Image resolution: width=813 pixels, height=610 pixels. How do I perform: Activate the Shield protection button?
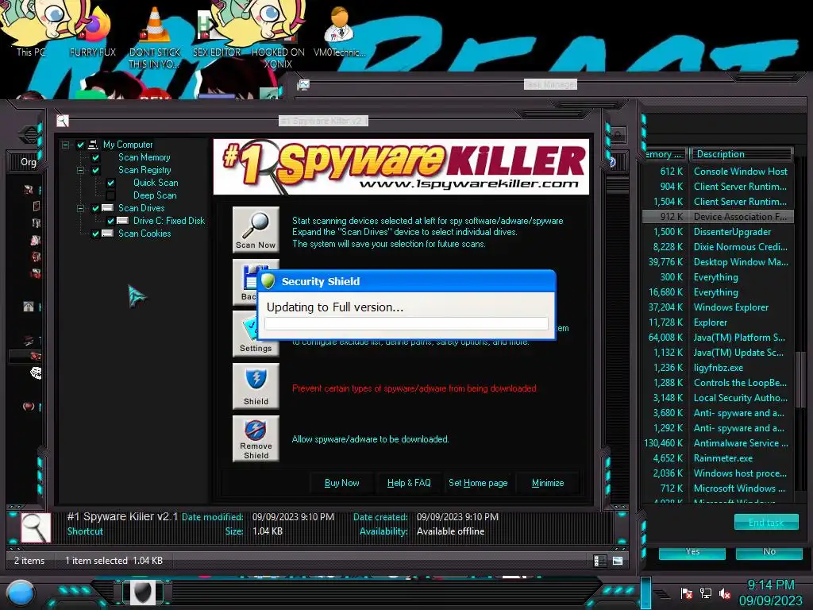click(x=256, y=386)
